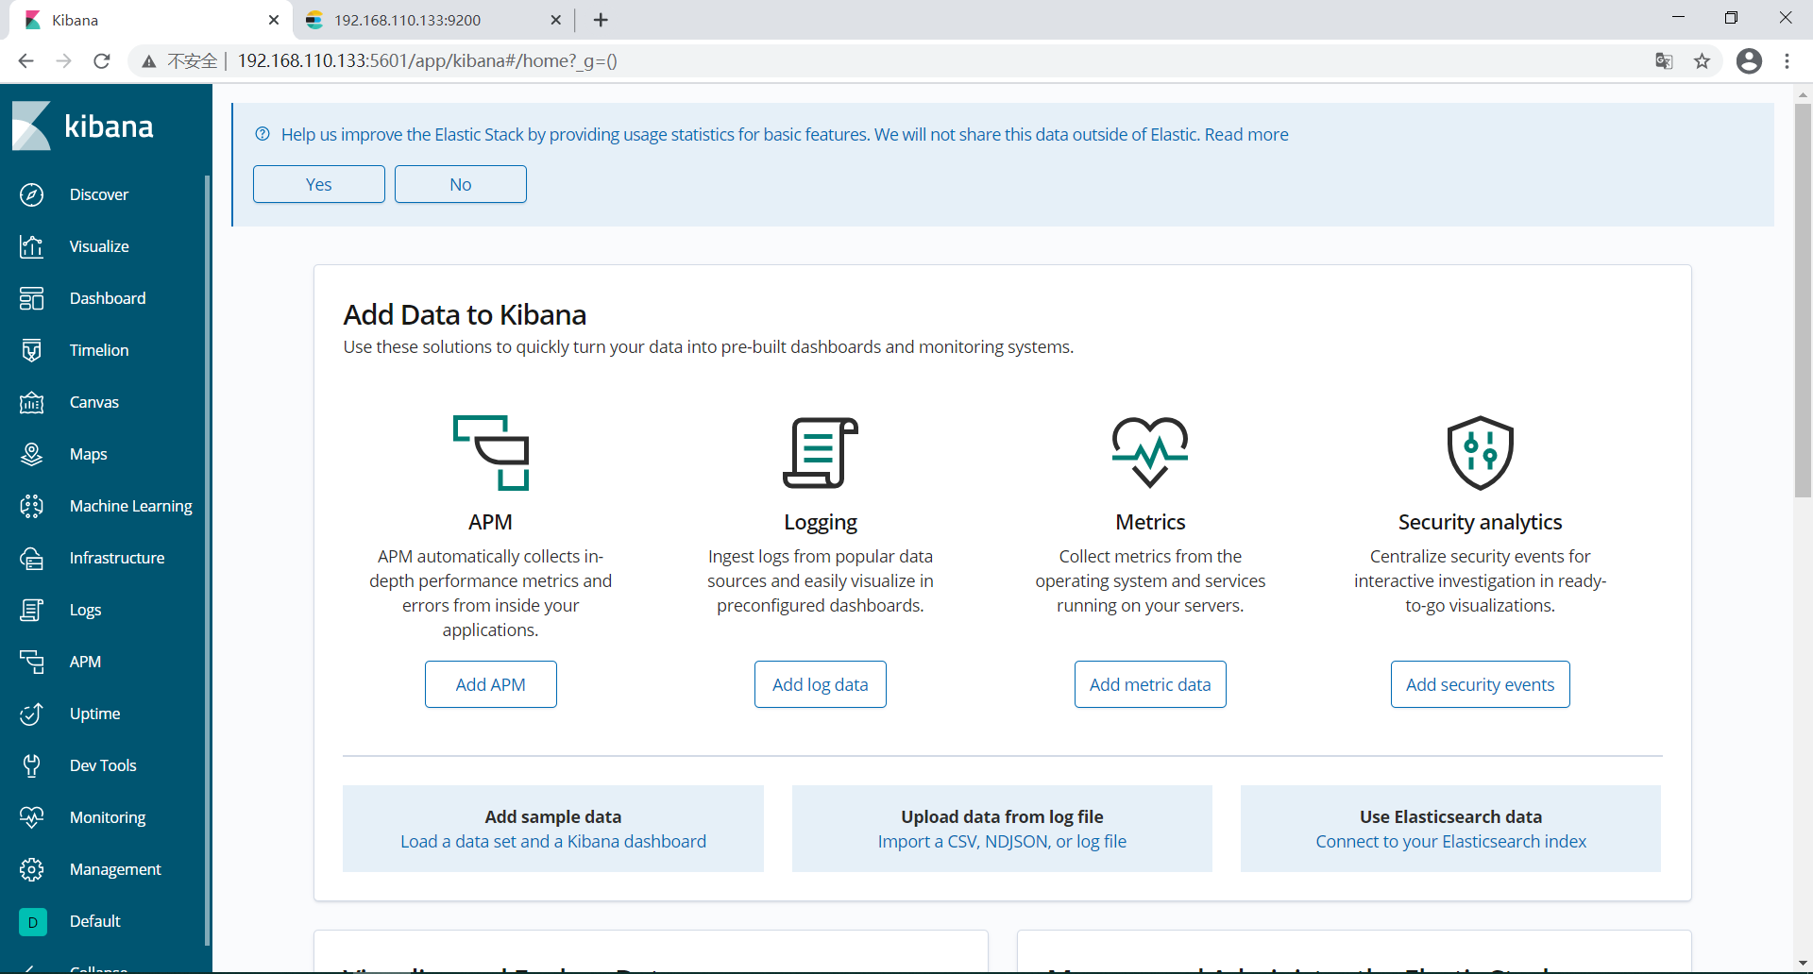Click the page vertical scrollbar thumb
The image size is (1813, 974).
(x=1803, y=300)
